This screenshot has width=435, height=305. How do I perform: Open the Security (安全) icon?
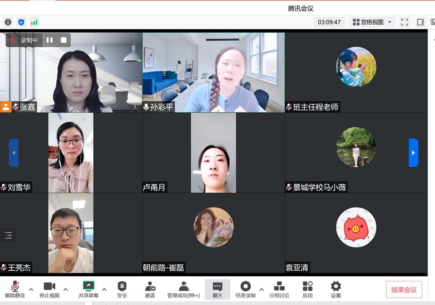click(x=122, y=289)
